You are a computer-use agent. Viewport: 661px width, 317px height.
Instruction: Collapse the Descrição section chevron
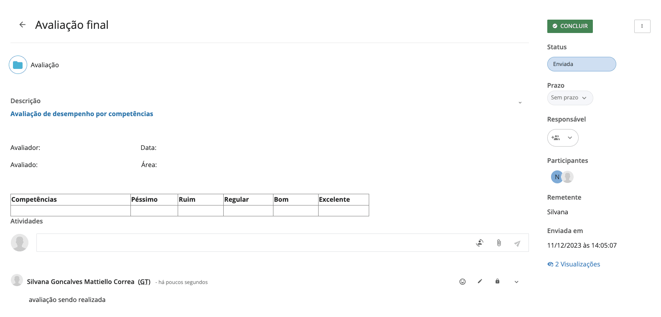[520, 103]
